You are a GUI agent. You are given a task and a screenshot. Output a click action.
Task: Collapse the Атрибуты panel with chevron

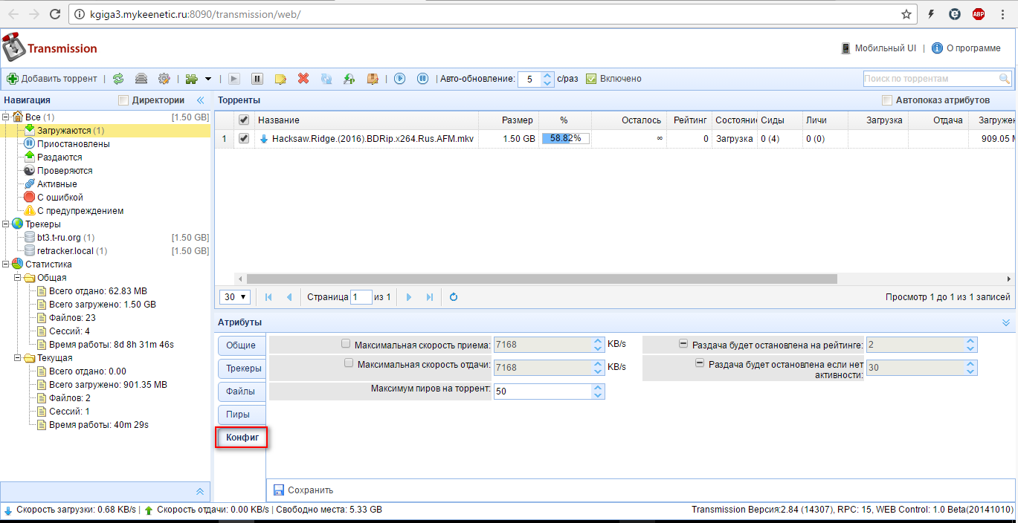[x=1006, y=322]
